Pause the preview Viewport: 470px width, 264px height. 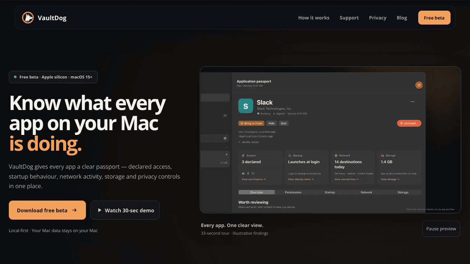click(441, 229)
